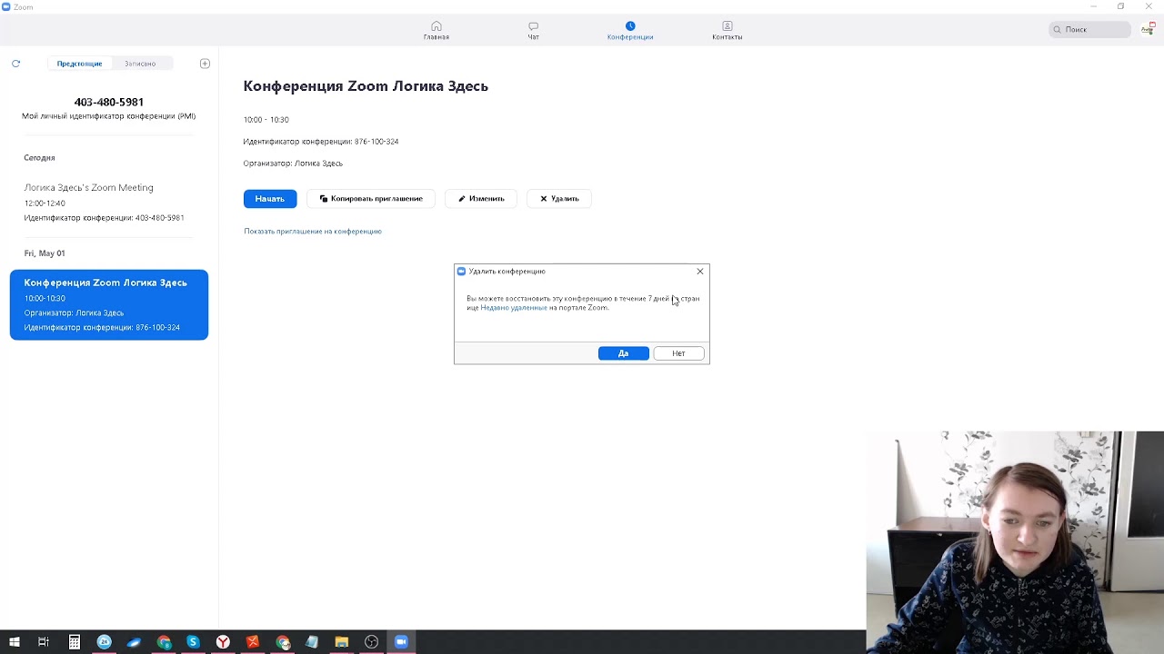The height and width of the screenshot is (654, 1164).
Task: Click the Сегодня section header
Action: point(39,158)
